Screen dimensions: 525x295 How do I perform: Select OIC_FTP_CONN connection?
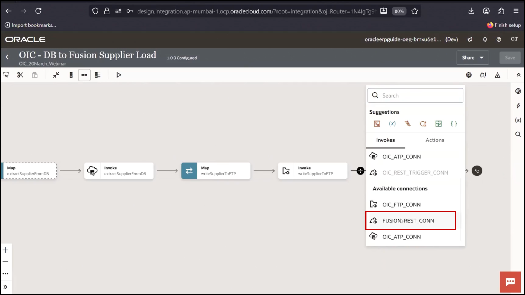(x=413, y=205)
